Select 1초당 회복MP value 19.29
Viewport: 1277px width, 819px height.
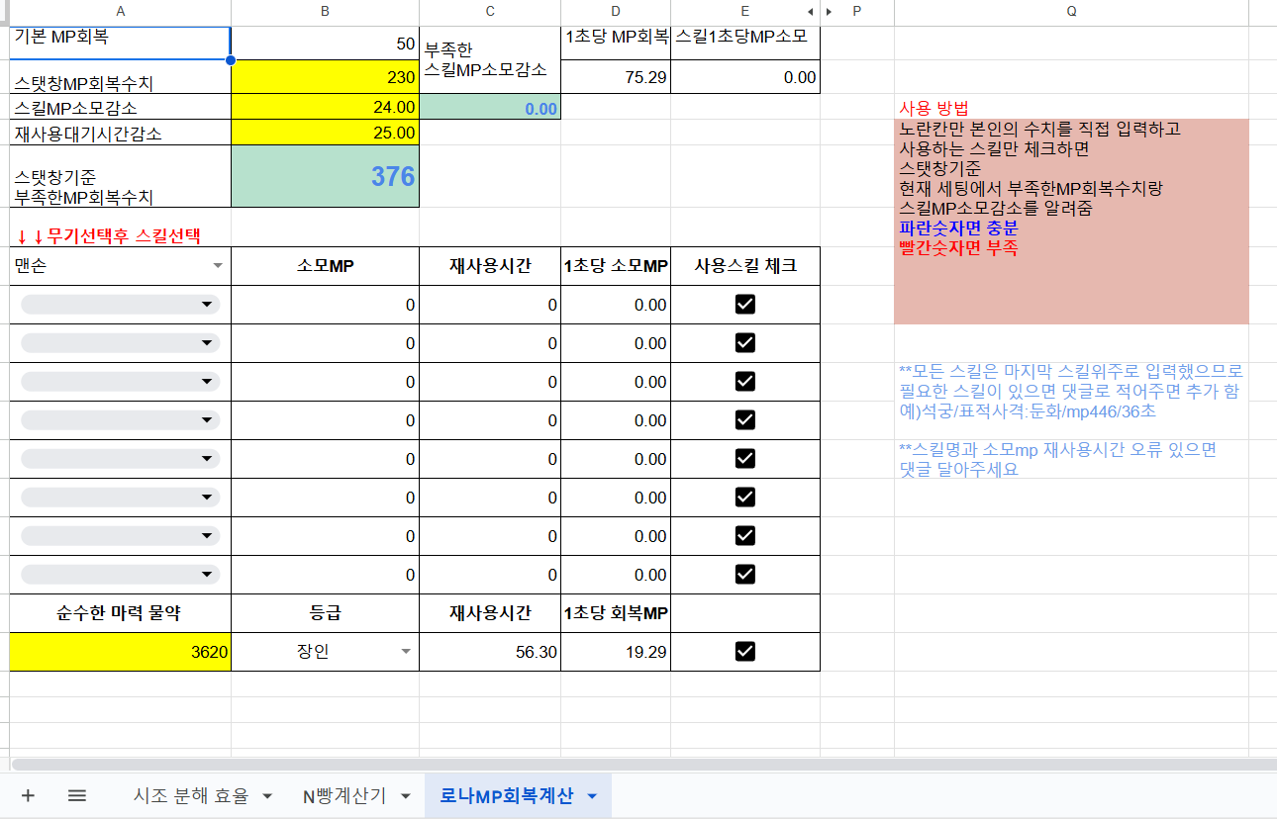616,652
